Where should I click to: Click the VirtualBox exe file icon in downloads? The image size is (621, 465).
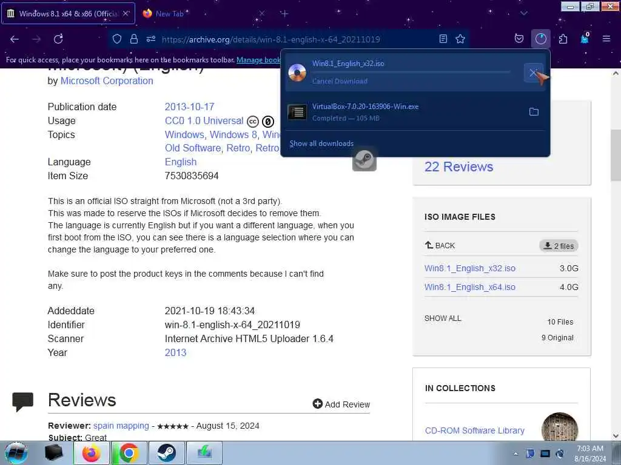(297, 112)
